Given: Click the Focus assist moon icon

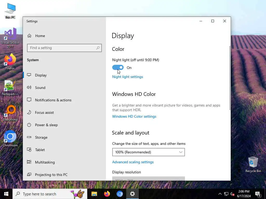Looking at the screenshot, I should pyautogui.click(x=29, y=112).
